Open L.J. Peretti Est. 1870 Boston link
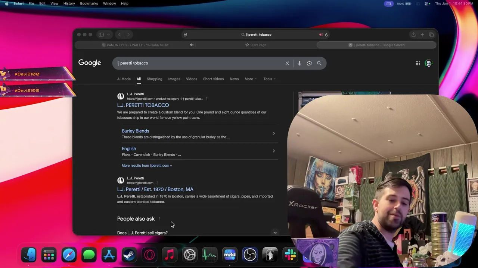The height and width of the screenshot is (268, 478). pos(155,189)
